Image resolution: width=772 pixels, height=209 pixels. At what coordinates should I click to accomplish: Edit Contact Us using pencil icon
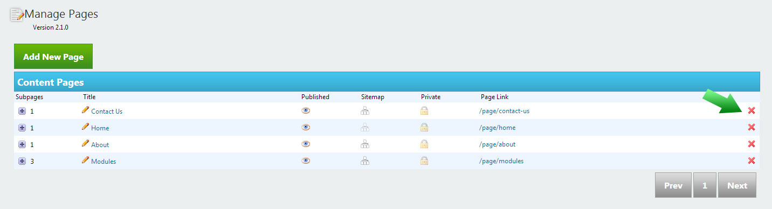pyautogui.click(x=85, y=110)
